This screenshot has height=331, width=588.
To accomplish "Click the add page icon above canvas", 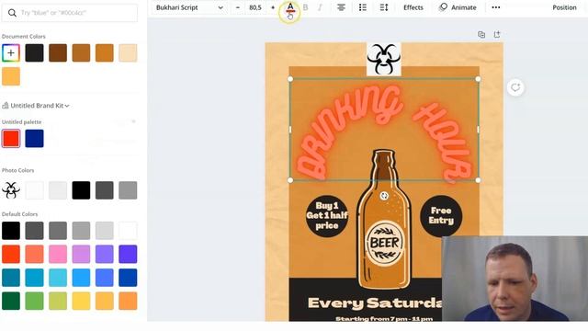I will tap(497, 35).
